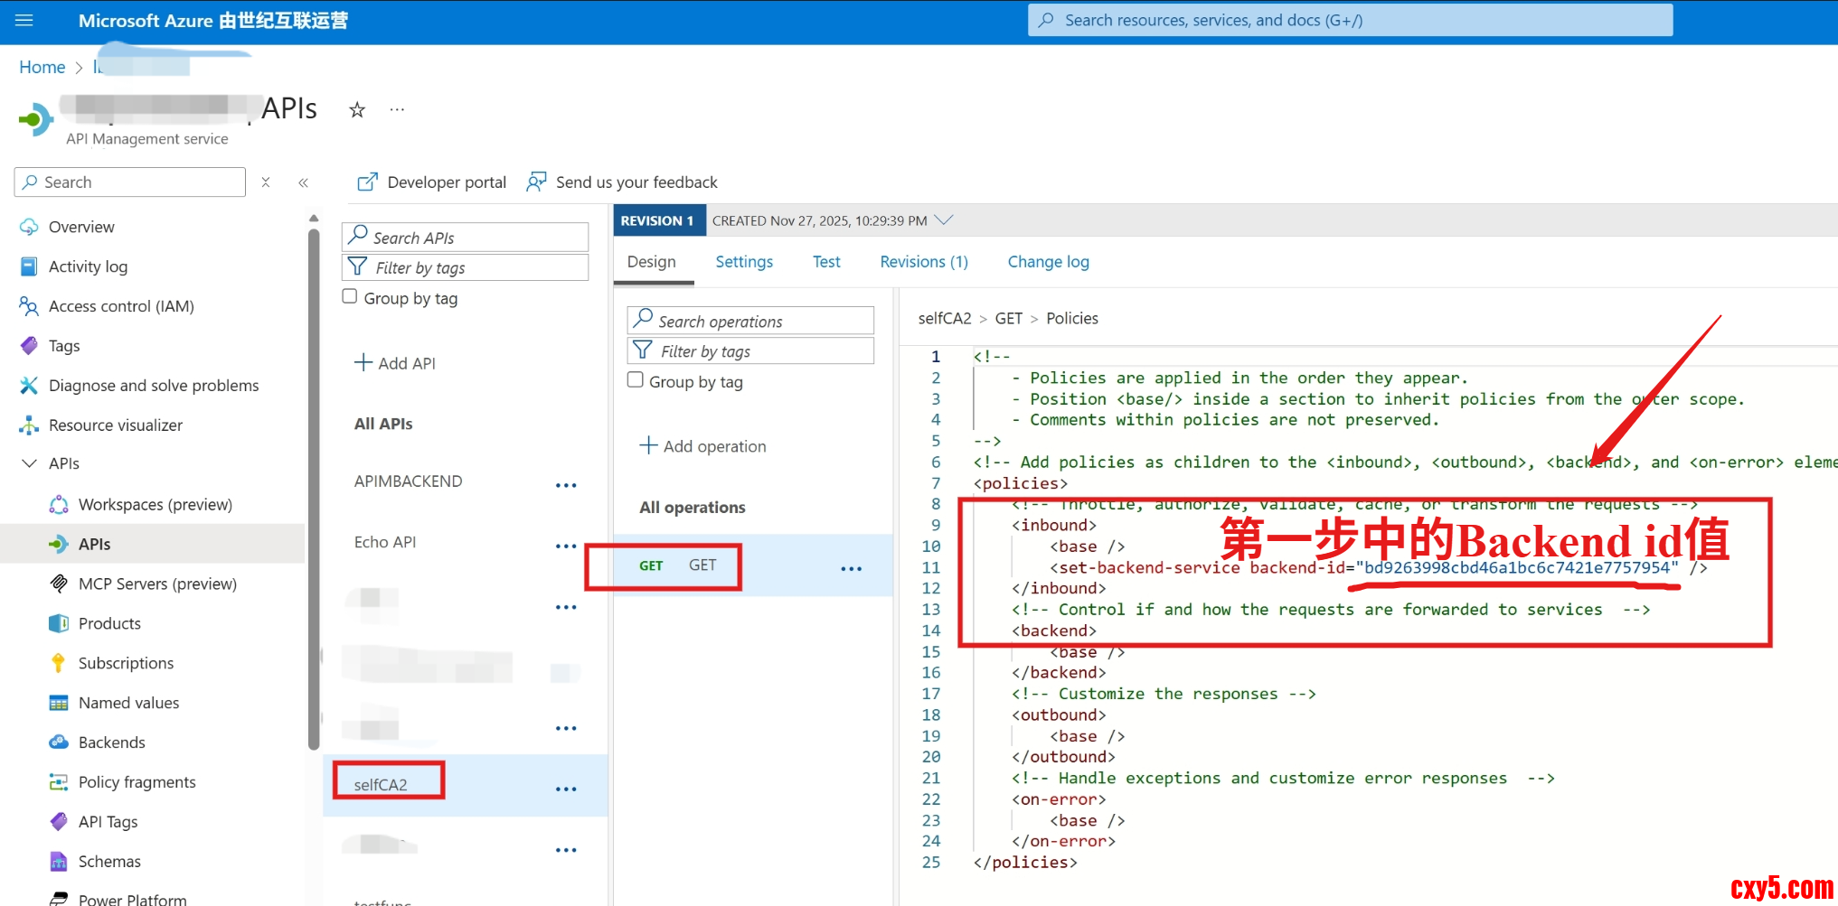Click Add operation
This screenshot has height=906, width=1838.
(702, 446)
